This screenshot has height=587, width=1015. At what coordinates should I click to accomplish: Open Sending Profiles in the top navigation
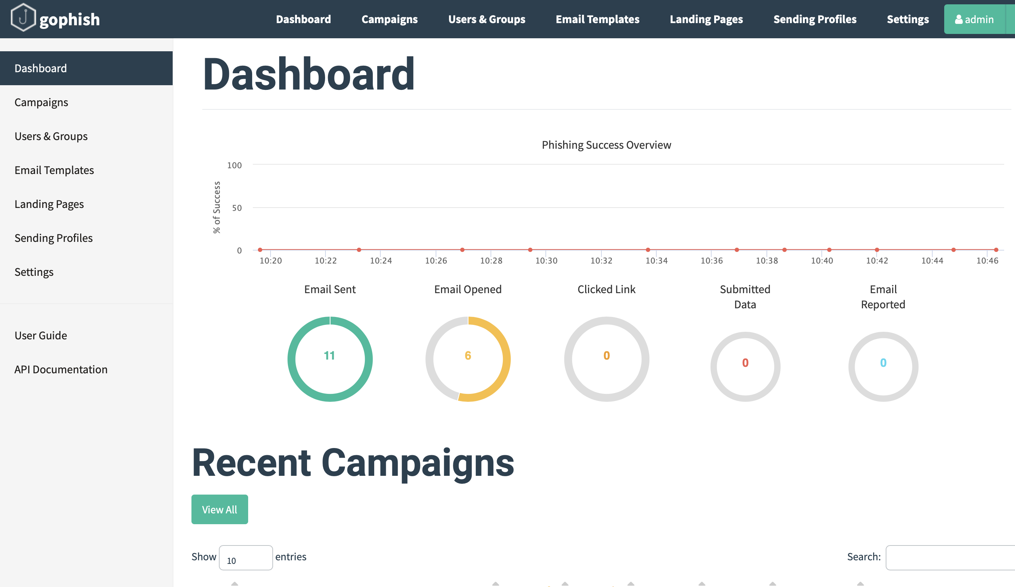point(815,19)
